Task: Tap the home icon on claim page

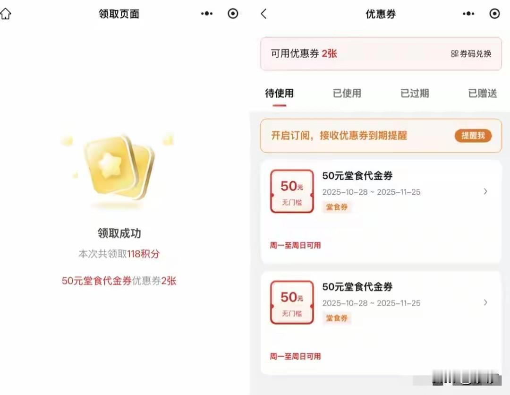Action: 6,14
